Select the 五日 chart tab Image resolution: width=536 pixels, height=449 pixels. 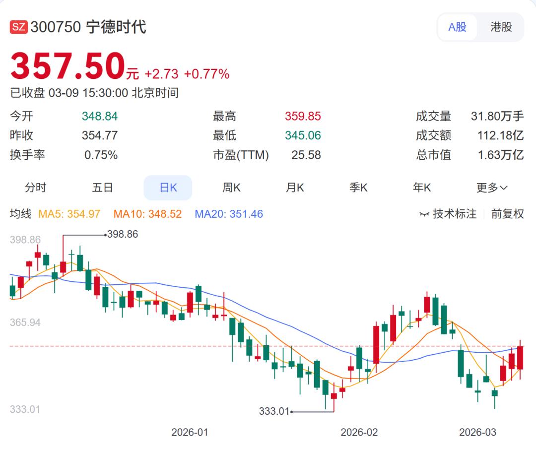tap(102, 188)
